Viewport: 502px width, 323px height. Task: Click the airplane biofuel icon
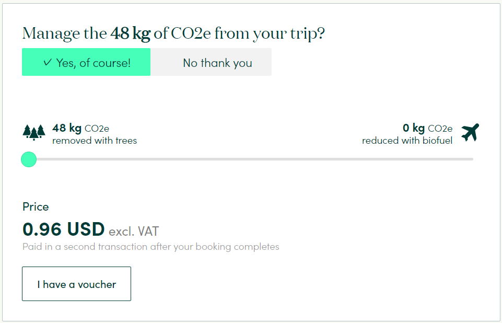tap(470, 132)
